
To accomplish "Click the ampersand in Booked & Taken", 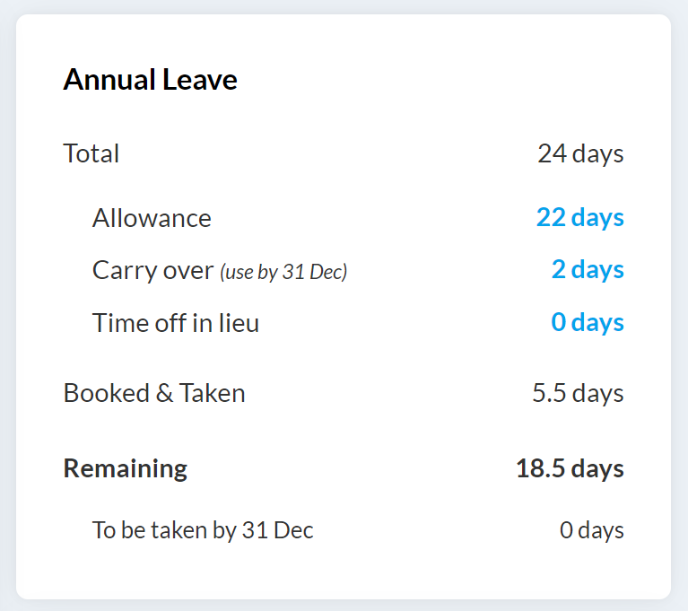I will (164, 393).
